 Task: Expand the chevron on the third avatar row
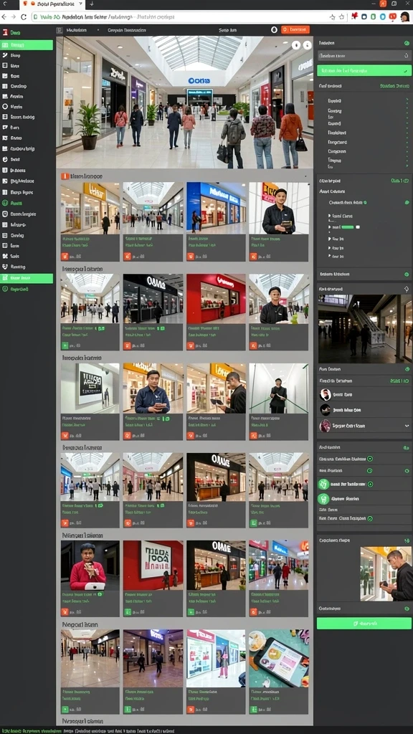(x=407, y=426)
